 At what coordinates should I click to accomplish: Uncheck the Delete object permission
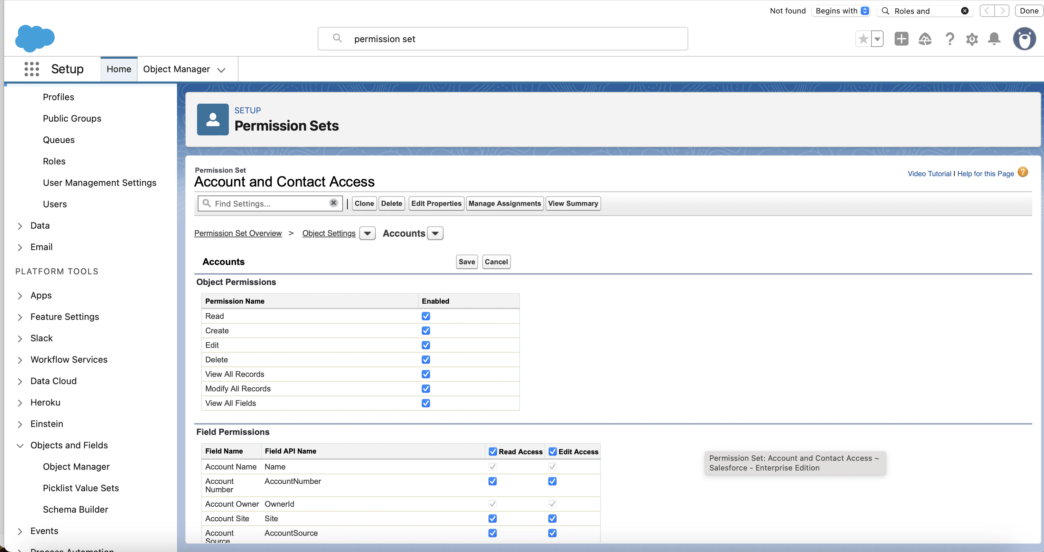[426, 360]
